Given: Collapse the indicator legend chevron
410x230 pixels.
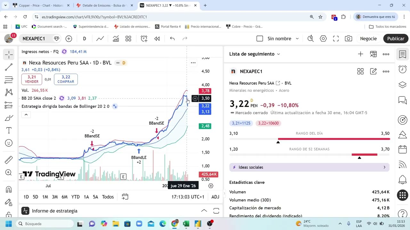Looking at the screenshot, I should (x=26, y=114).
